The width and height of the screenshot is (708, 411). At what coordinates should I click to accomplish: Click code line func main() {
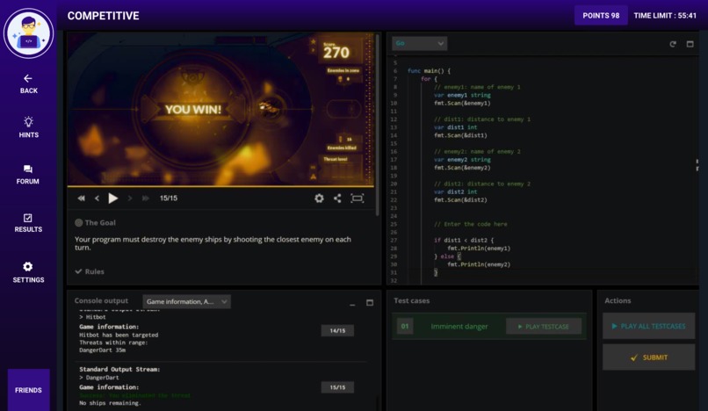point(429,71)
